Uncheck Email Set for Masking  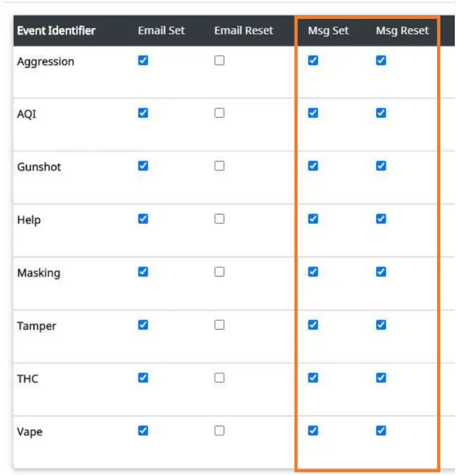point(143,272)
